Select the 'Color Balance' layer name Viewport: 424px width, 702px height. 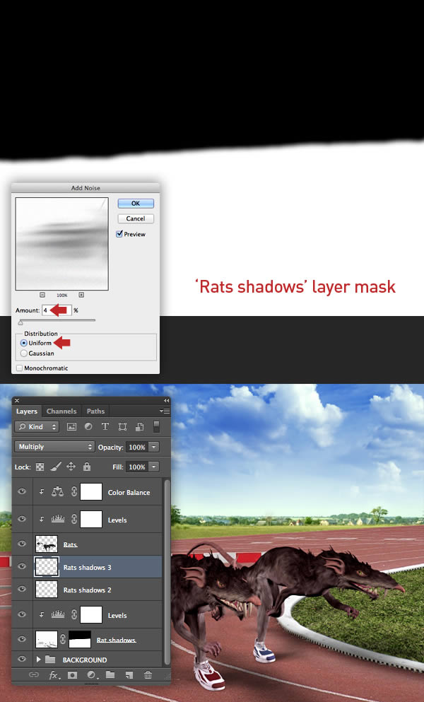point(129,492)
